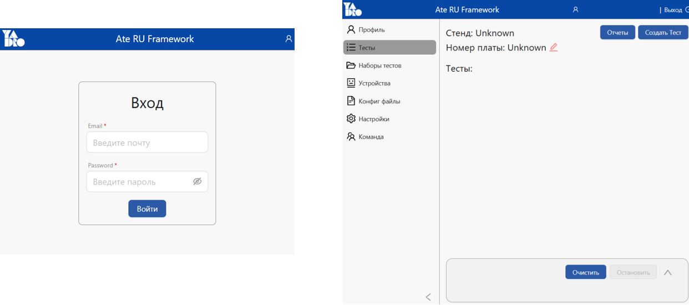This screenshot has height=305, width=689.
Task: Focus the Password field 'Введите пароль'
Action: pyautogui.click(x=147, y=181)
